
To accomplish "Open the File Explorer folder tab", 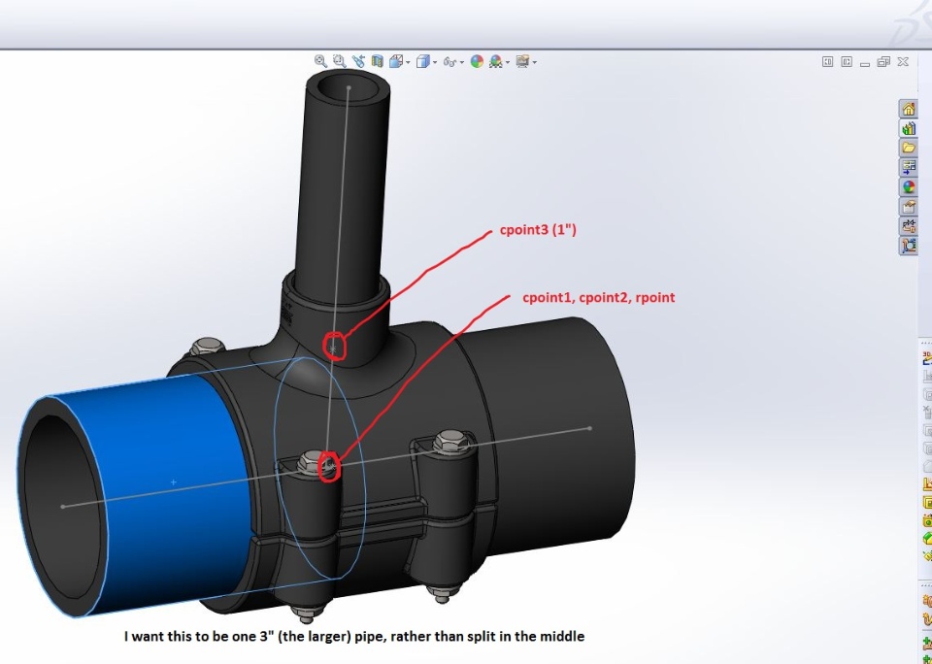I will (909, 148).
